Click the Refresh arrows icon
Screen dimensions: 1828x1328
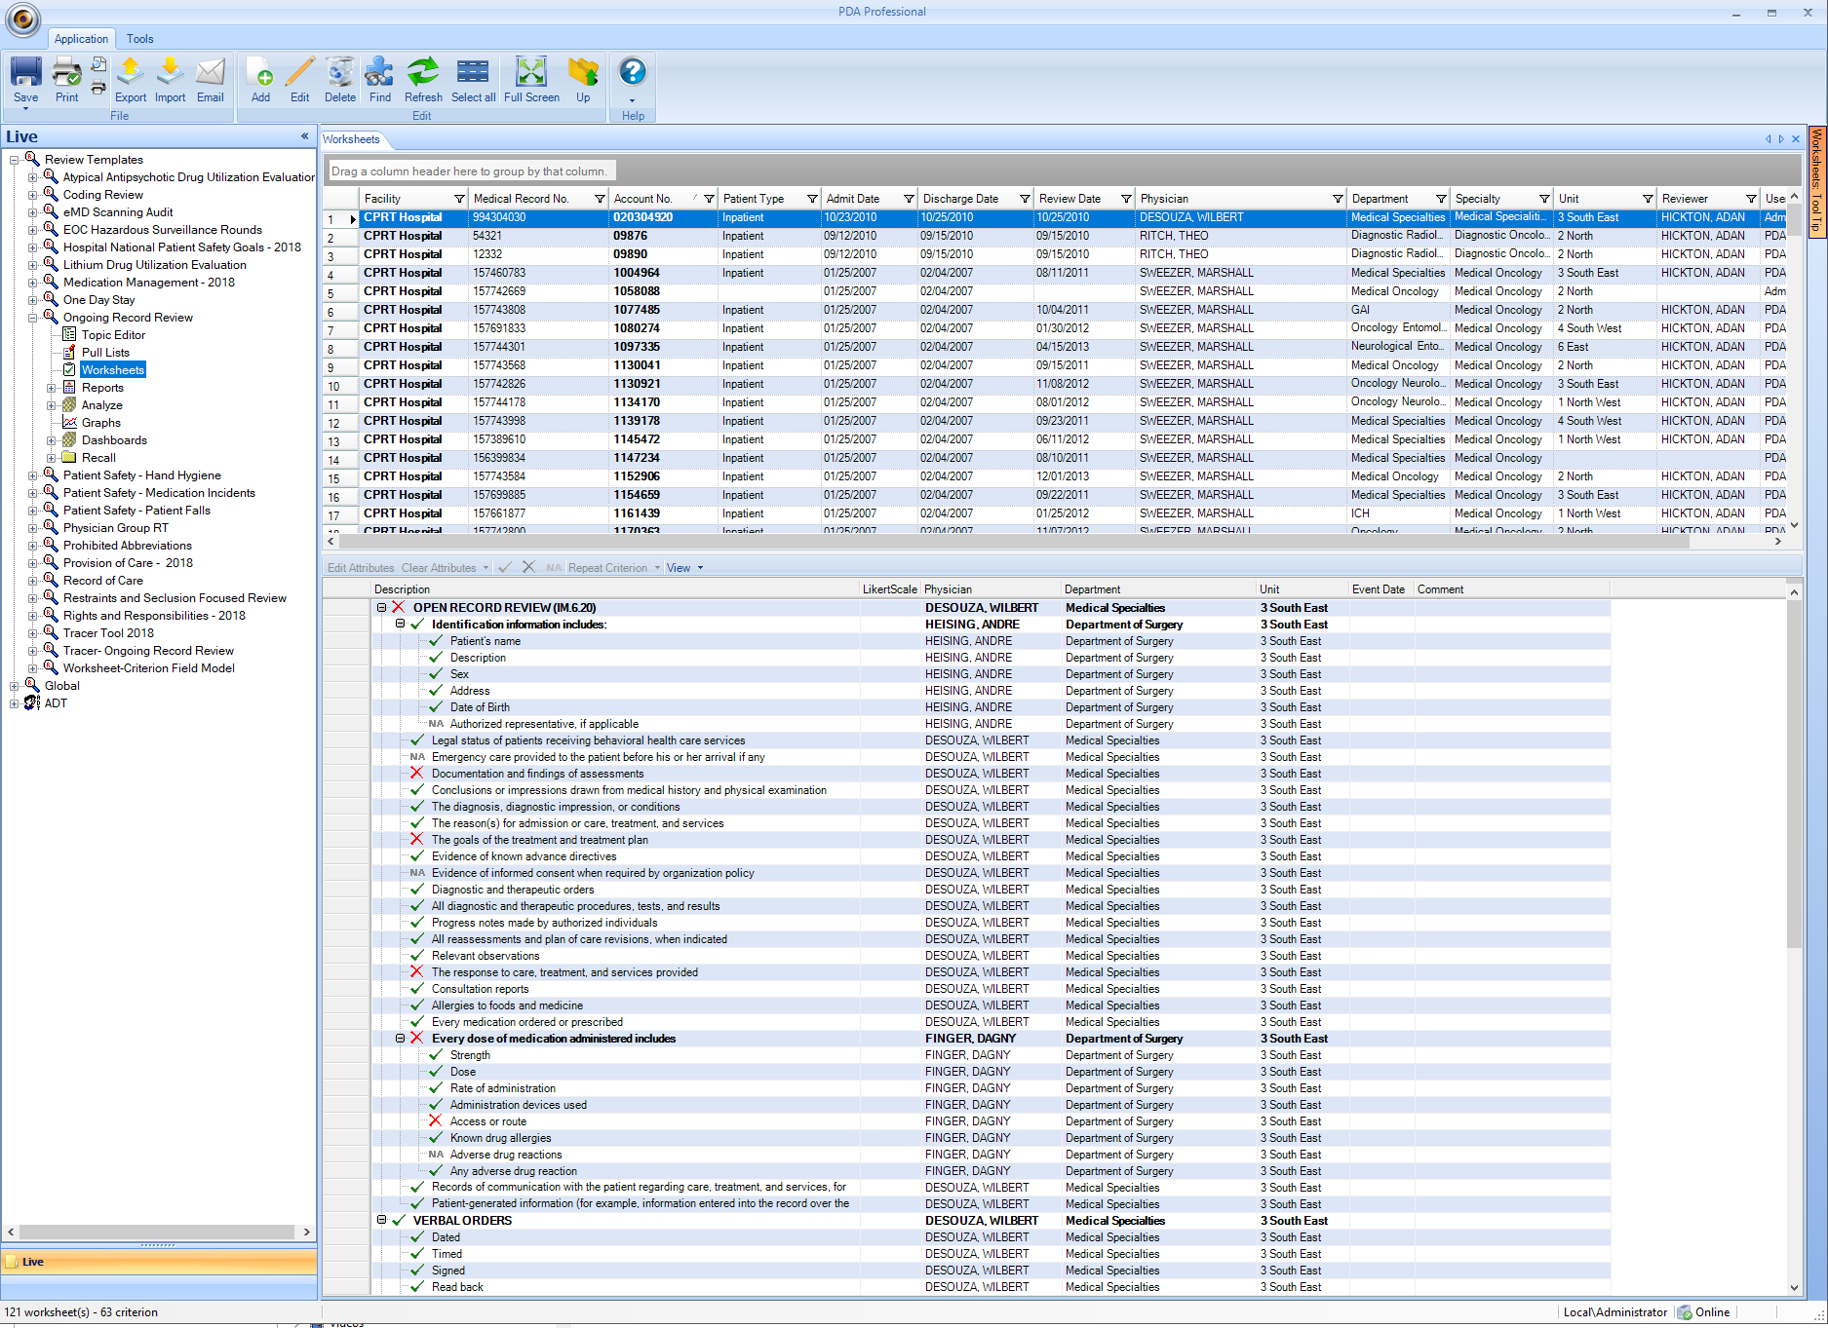pos(423,79)
